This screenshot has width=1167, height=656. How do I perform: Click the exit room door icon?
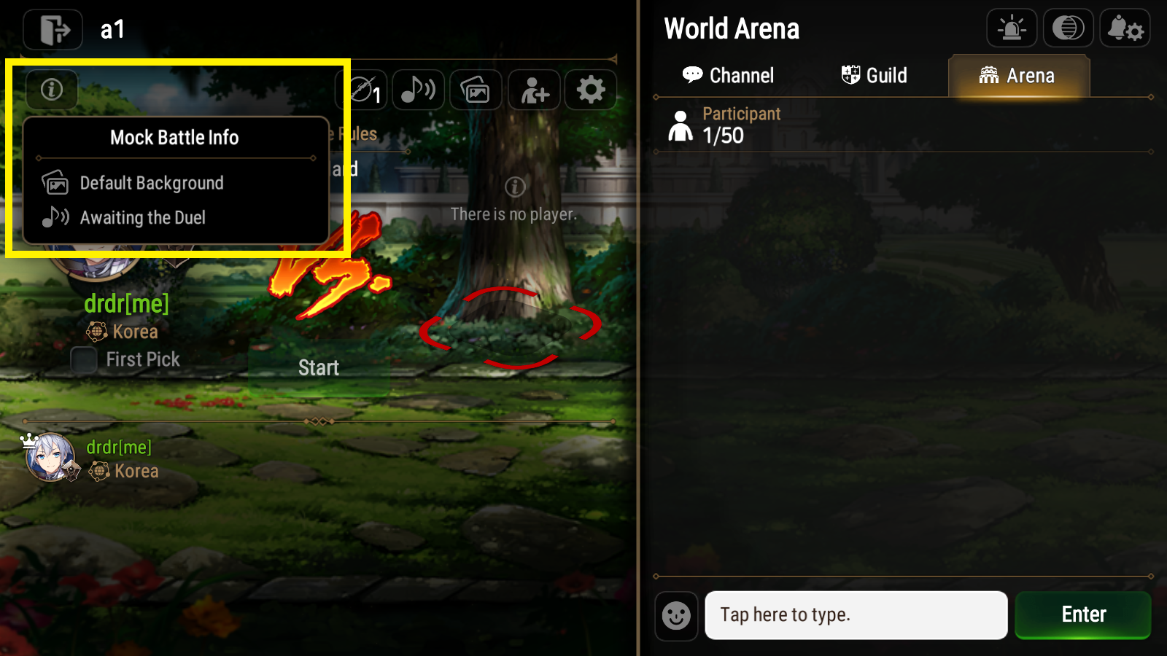(53, 30)
